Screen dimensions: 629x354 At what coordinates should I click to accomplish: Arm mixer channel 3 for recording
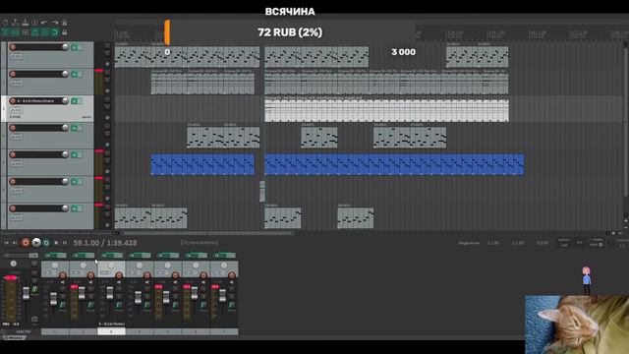[119, 275]
